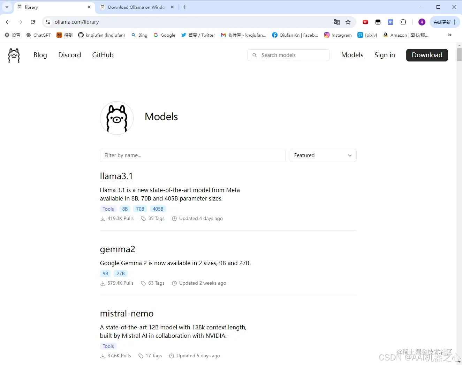Open the llama3.1 model page
Image resolution: width=462 pixels, height=365 pixels.
point(116,176)
